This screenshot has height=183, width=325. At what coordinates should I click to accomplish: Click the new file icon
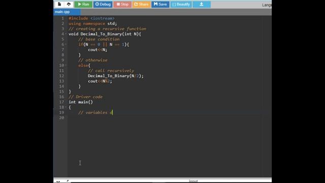click(59, 4)
